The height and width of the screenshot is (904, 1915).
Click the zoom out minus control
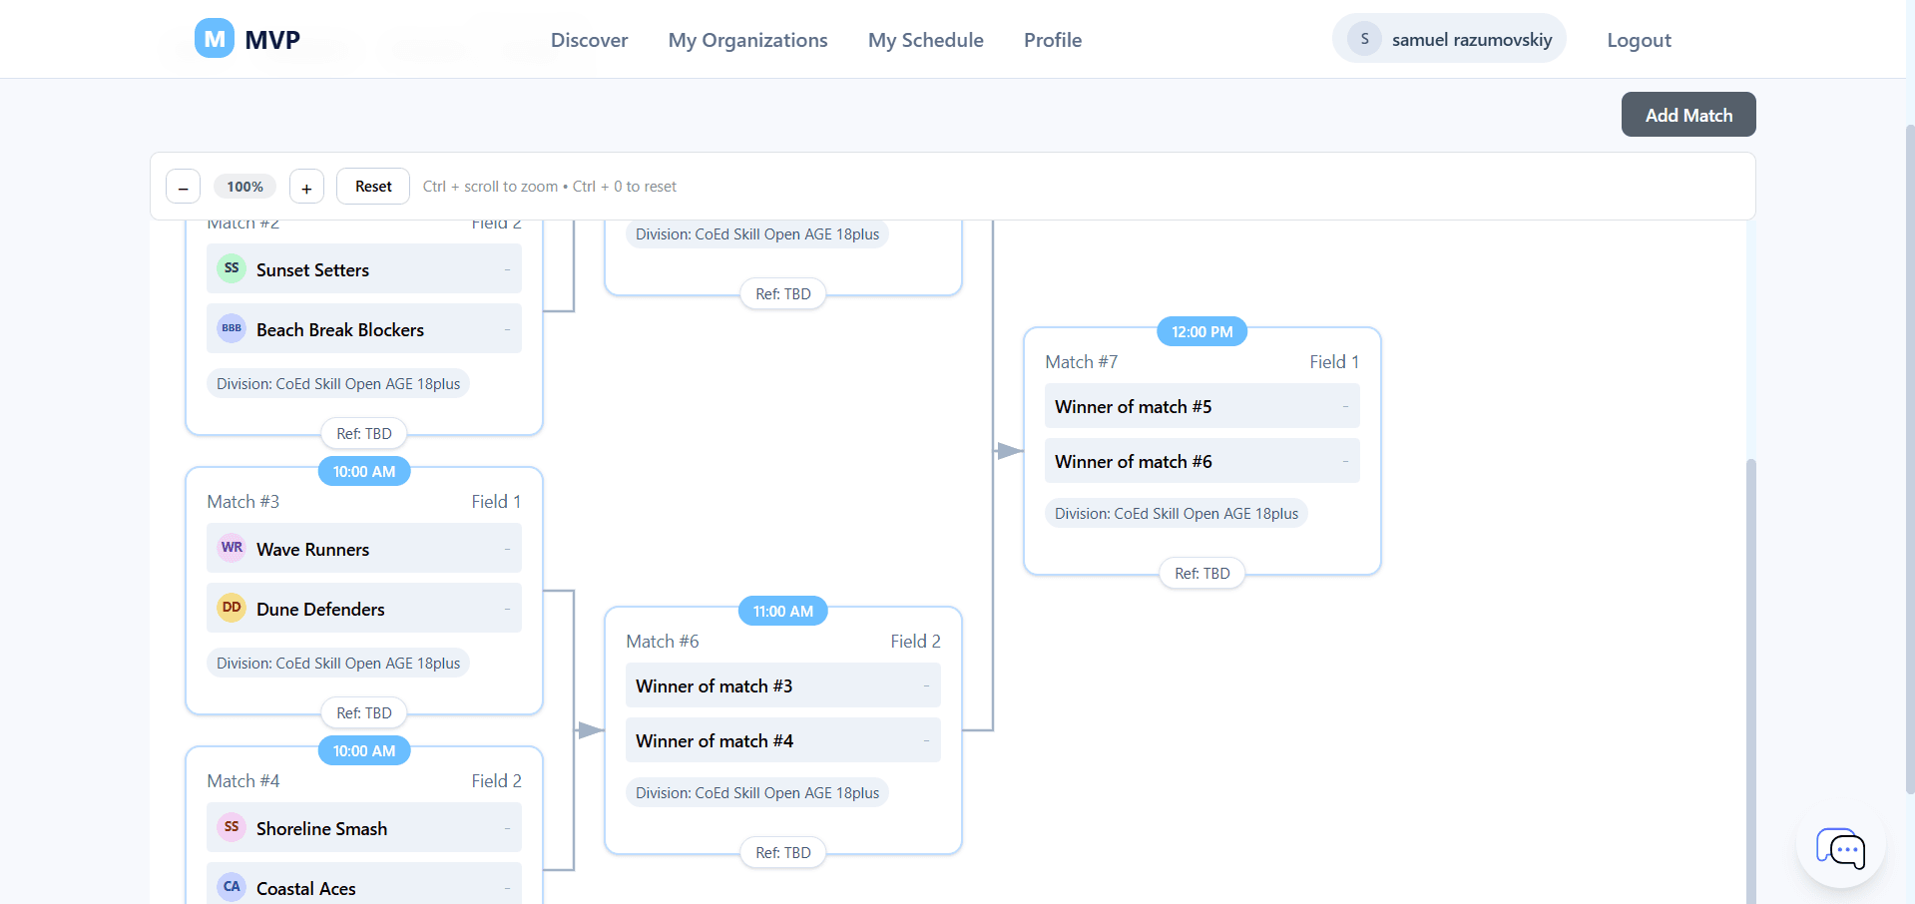tap(183, 187)
